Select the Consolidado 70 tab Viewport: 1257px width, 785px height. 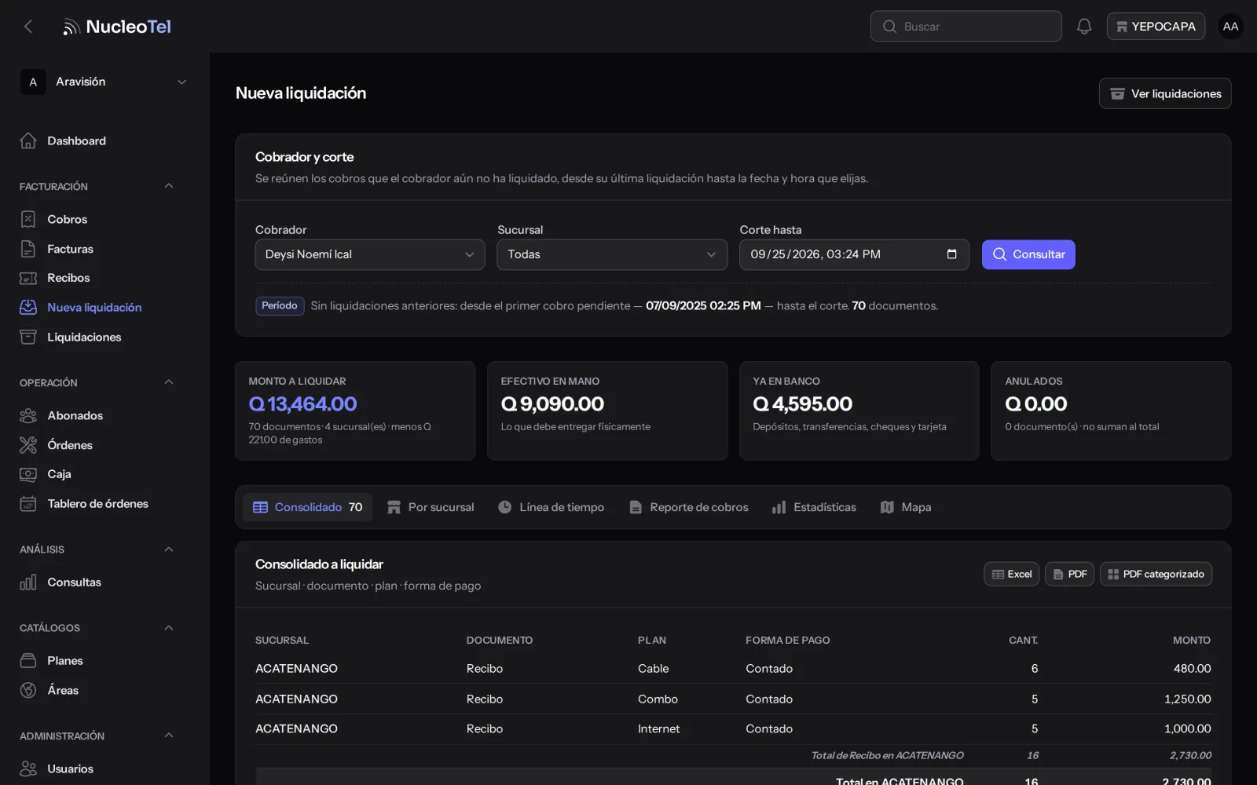307,507
